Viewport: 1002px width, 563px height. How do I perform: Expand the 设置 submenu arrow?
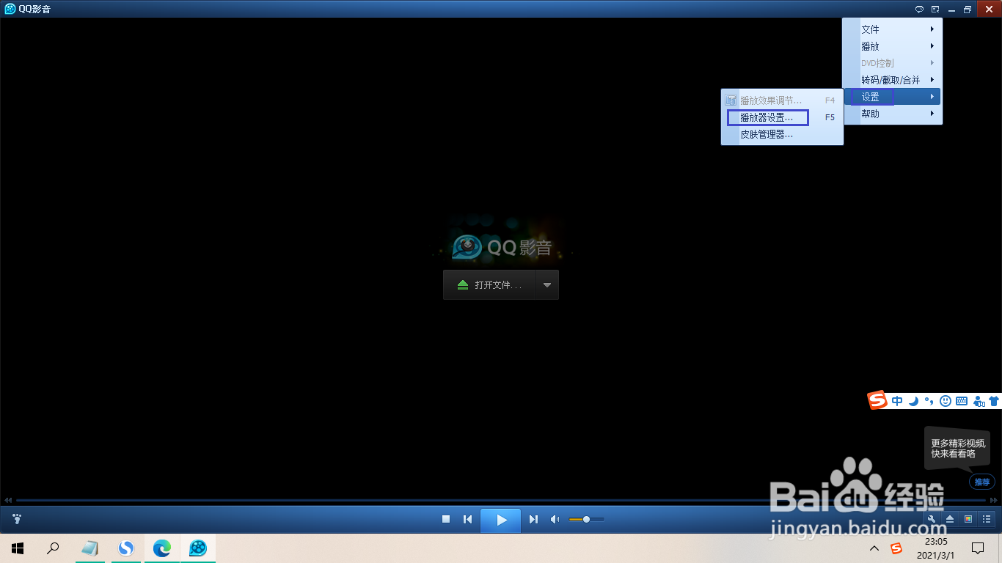click(932, 97)
